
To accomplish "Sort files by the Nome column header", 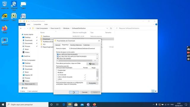I will pos(42,32).
